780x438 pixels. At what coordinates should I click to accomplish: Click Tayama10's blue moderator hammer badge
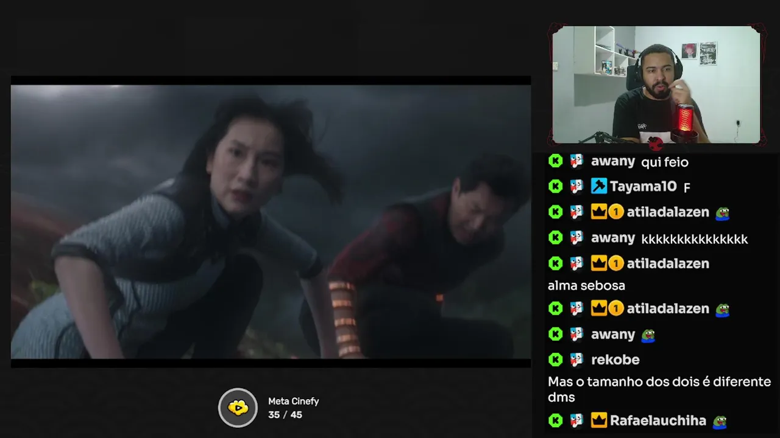point(598,186)
